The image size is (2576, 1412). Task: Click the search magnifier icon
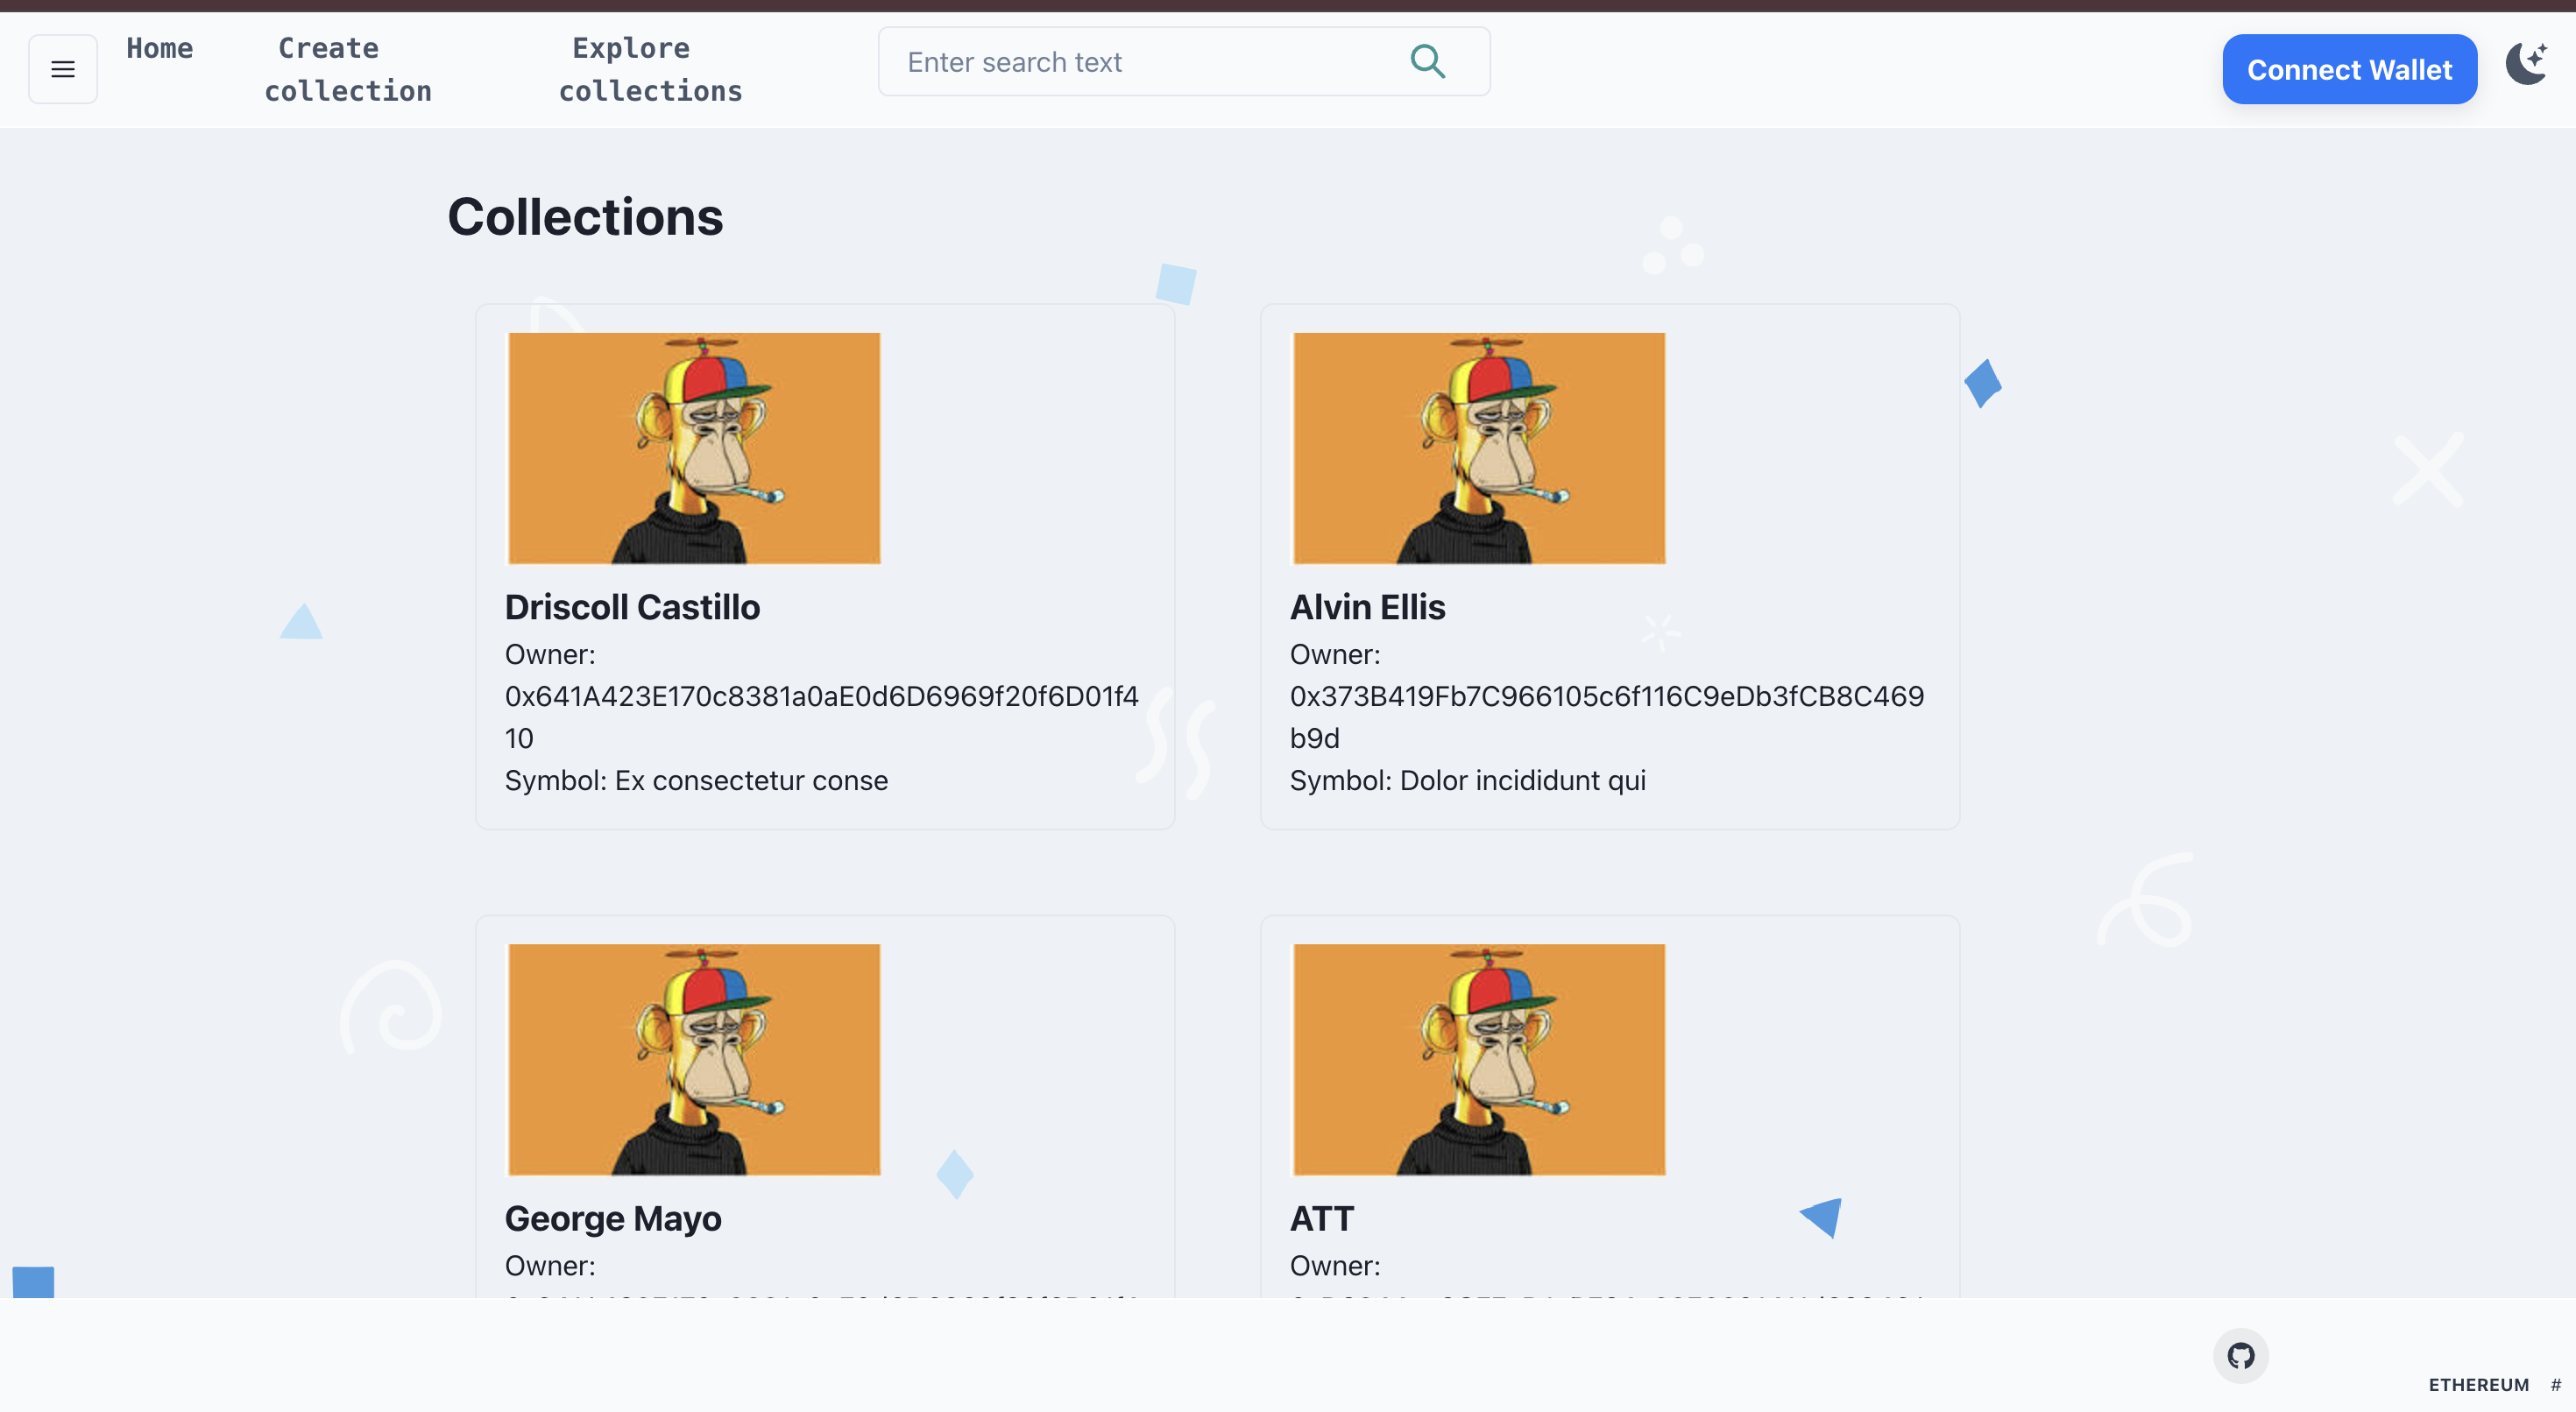tap(1427, 62)
